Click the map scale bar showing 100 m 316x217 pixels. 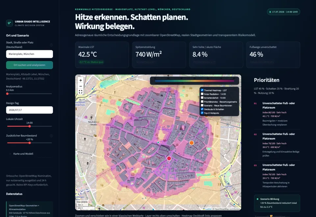(82, 205)
